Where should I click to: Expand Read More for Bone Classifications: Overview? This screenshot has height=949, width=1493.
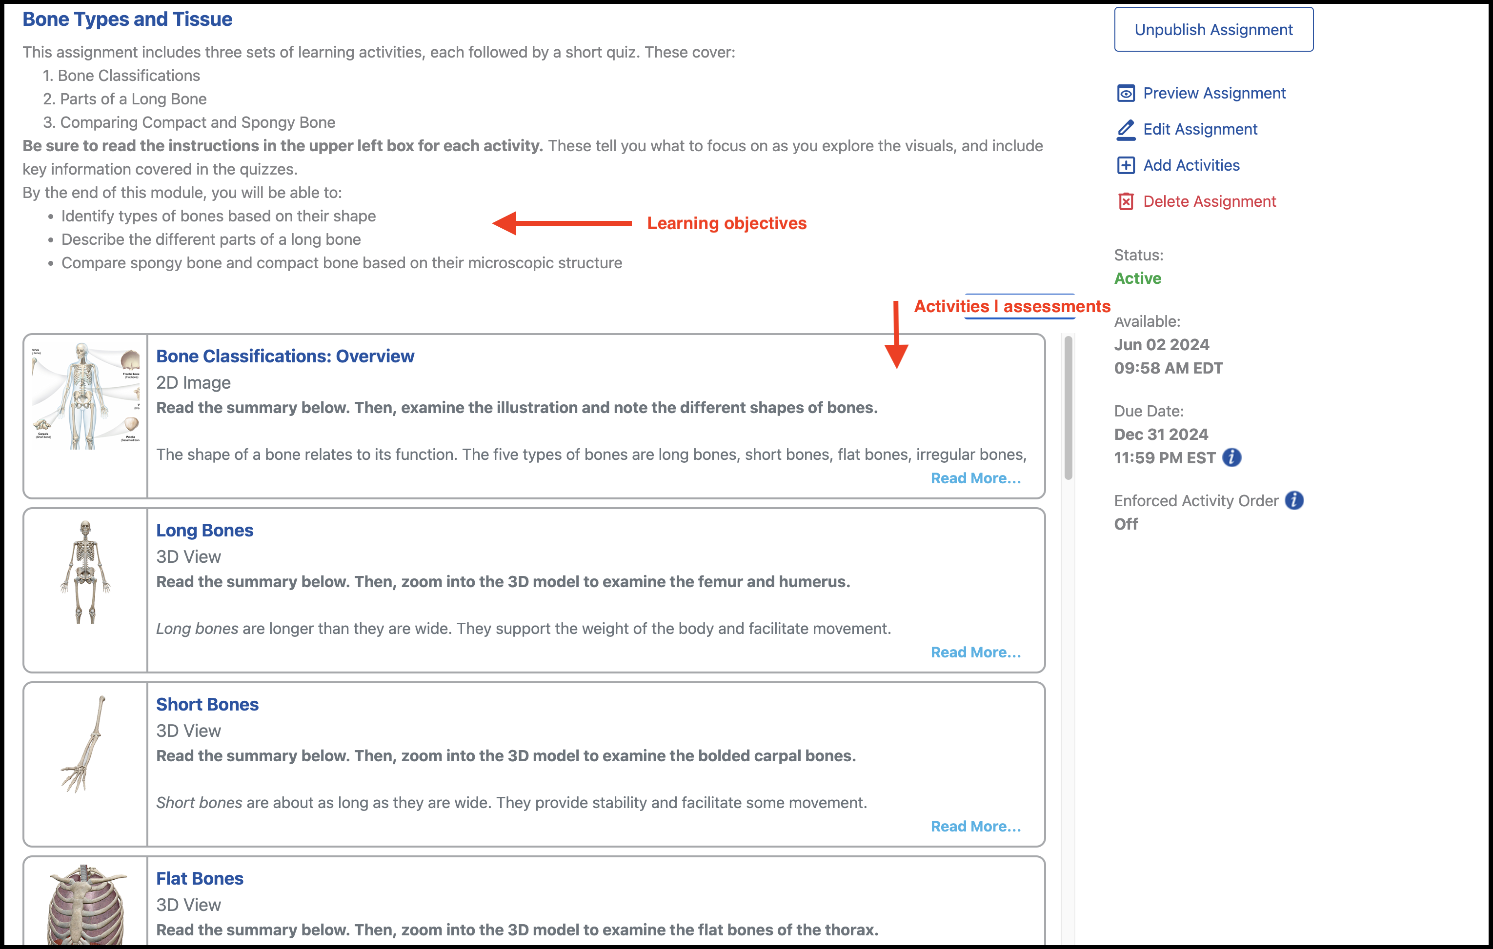pyautogui.click(x=975, y=478)
